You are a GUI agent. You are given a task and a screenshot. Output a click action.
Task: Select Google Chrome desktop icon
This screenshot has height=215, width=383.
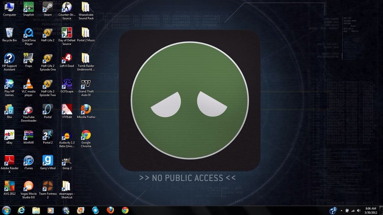point(86,139)
